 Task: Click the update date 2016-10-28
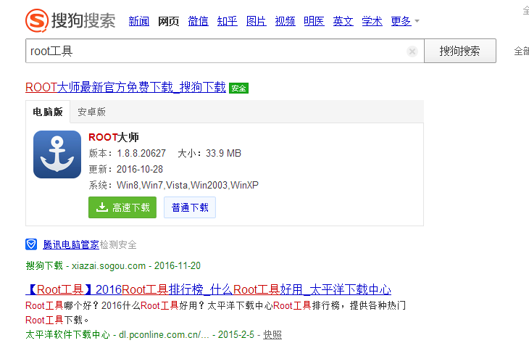pos(140,169)
